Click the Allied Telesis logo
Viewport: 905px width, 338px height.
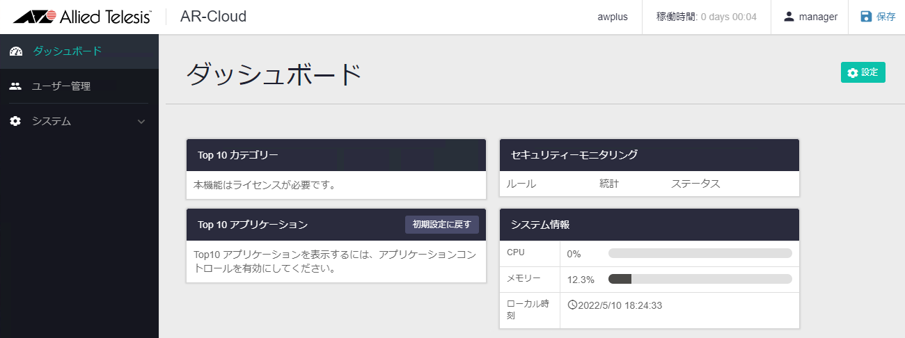tap(82, 17)
